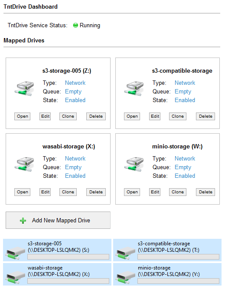Select s3-storage-005 (\\DESKTOP-LSLQMK2) (S:) label

click(x=59, y=247)
